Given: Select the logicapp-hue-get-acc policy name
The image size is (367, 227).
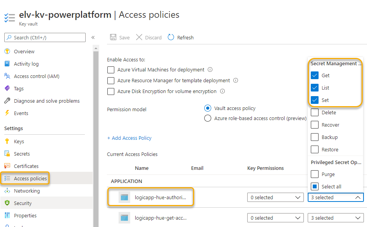Looking at the screenshot, I should (160, 218).
